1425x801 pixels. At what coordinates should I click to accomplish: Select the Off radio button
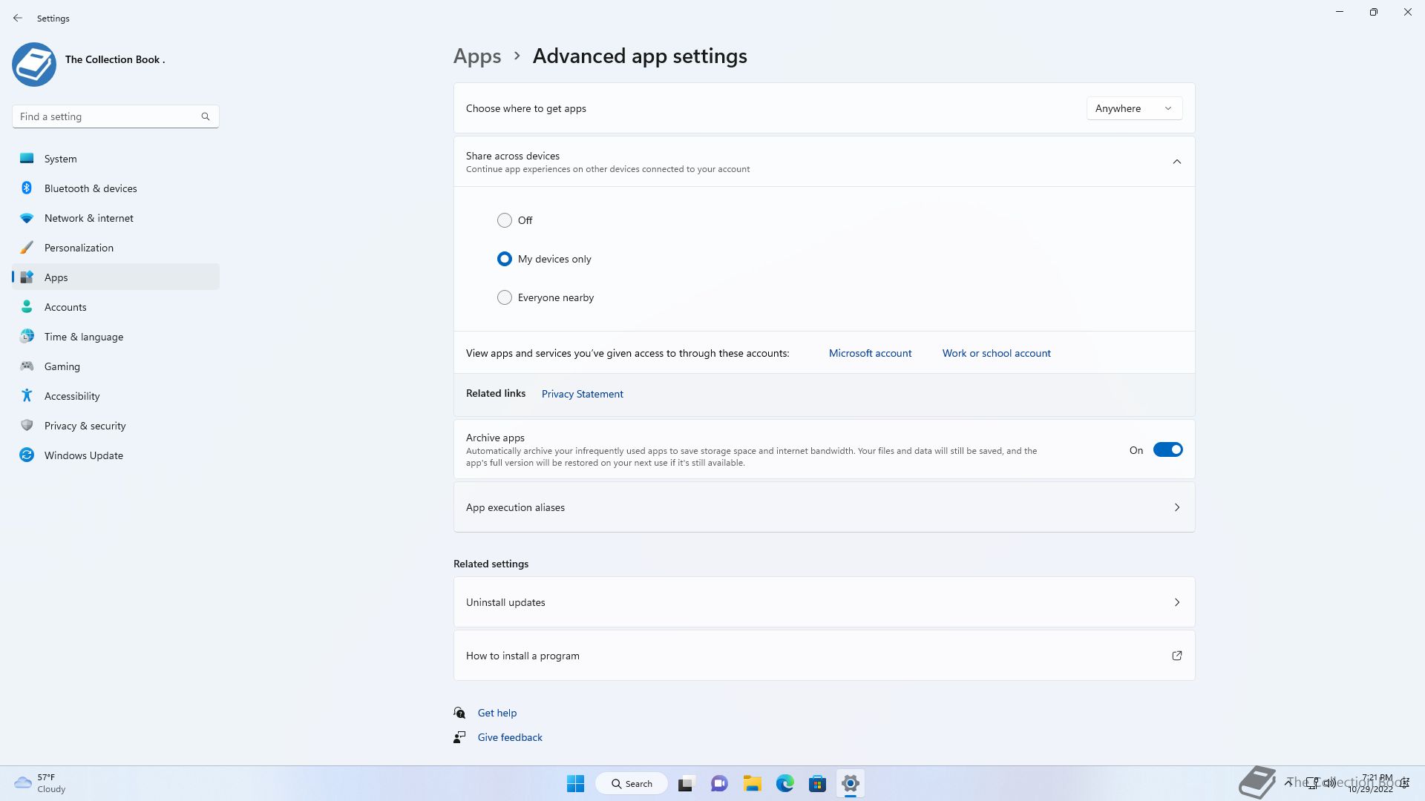tap(505, 220)
